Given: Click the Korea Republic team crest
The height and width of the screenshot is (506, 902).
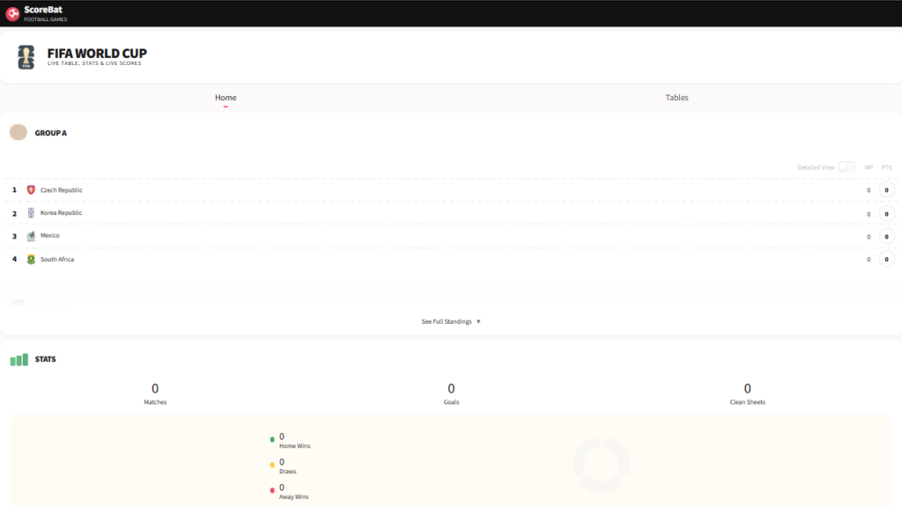Looking at the screenshot, I should click(31, 213).
